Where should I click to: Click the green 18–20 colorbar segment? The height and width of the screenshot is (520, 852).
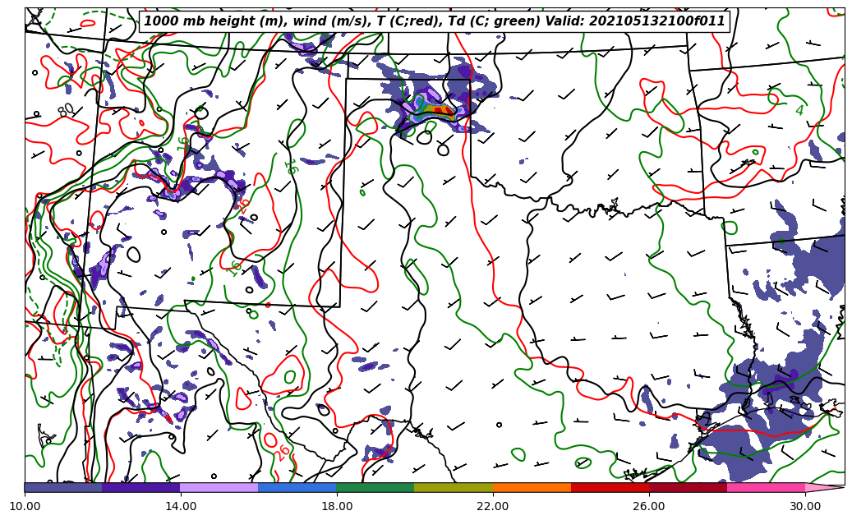tap(375, 487)
